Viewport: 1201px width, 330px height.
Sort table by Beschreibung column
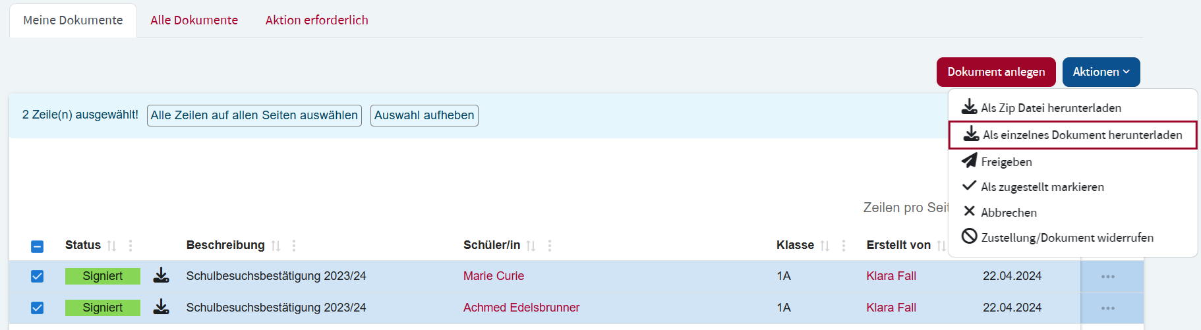pos(276,246)
